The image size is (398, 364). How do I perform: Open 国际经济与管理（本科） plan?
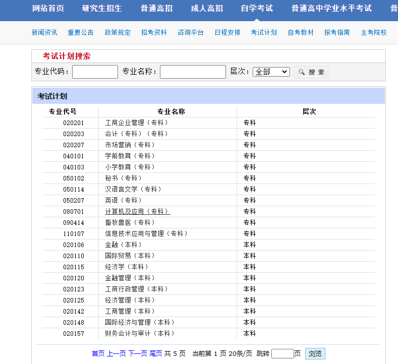(140, 322)
